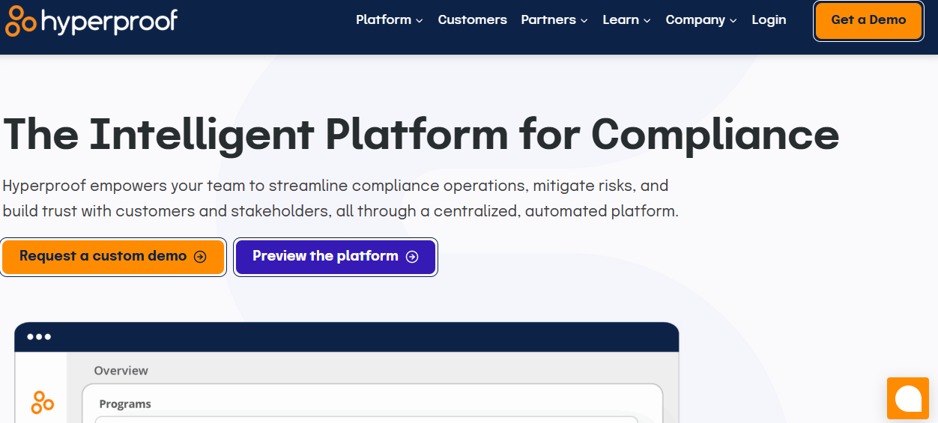Click the Hyperproof description paragraph
Screen dimensions: 938x423
(340, 198)
